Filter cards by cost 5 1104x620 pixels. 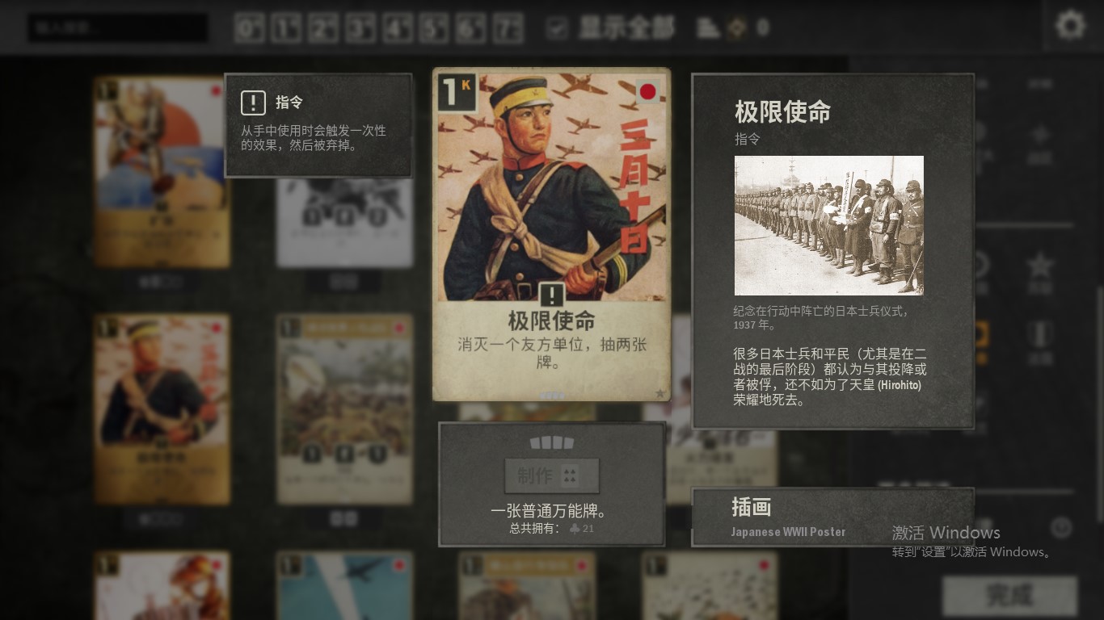click(x=434, y=28)
